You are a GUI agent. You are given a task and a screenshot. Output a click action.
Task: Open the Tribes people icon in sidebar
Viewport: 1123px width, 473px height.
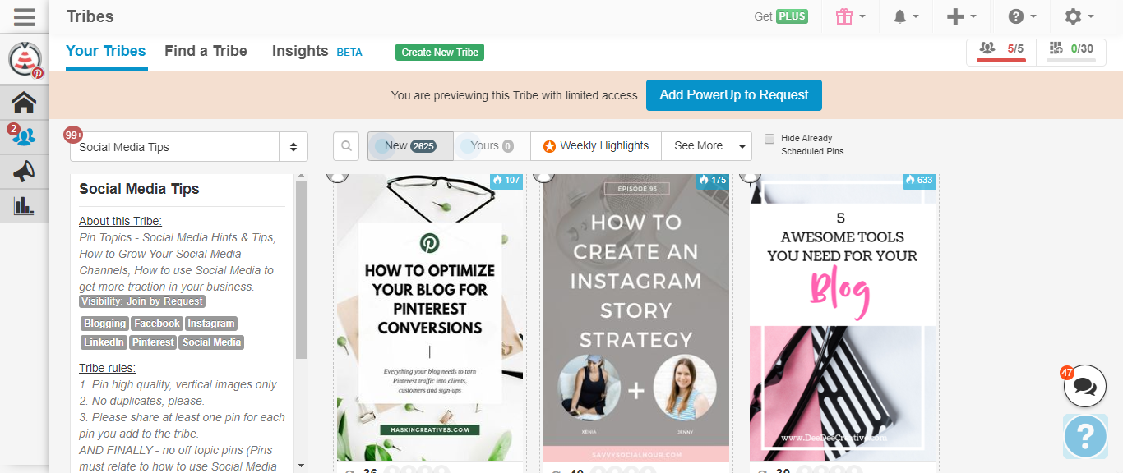click(x=24, y=136)
